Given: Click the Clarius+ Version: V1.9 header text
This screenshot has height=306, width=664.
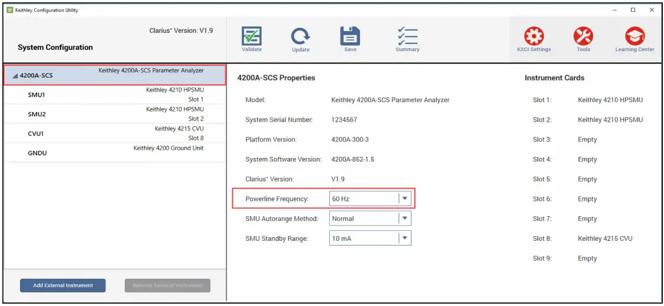Looking at the screenshot, I should pyautogui.click(x=181, y=31).
